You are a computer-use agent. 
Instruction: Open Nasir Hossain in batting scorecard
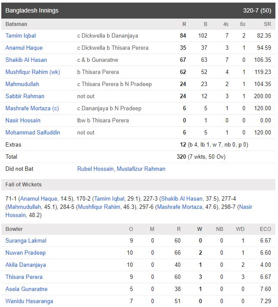pyautogui.click(x=23, y=120)
